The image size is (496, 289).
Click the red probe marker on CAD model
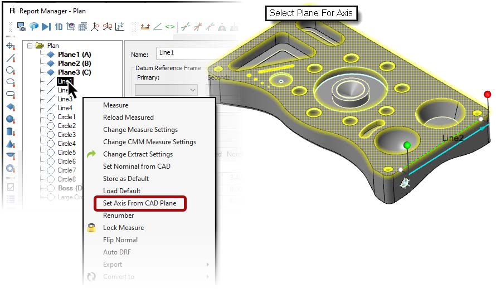(x=488, y=94)
